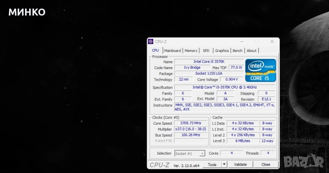Click the Multiplier value field
This screenshot has height=173, width=329.
191,129
